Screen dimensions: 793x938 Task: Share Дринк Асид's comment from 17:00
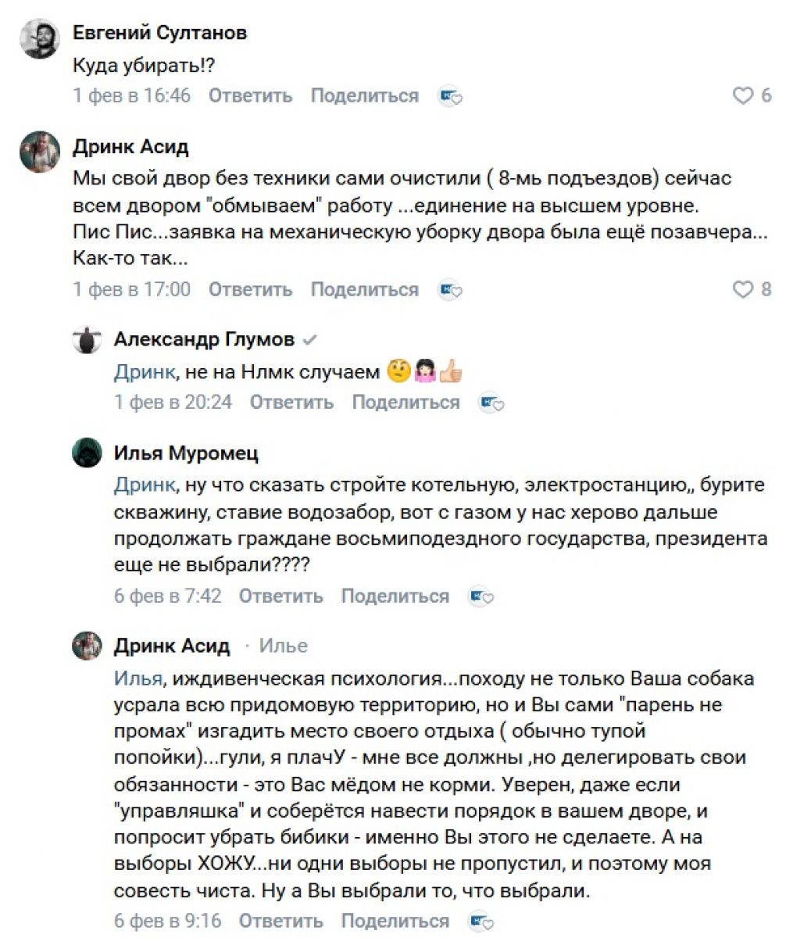[x=364, y=290]
